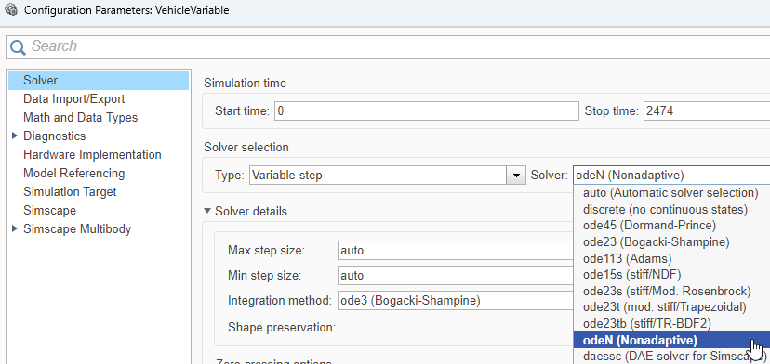Viewport: 770px width, 364px height.
Task: Click the Max step size field
Action: pos(456,250)
